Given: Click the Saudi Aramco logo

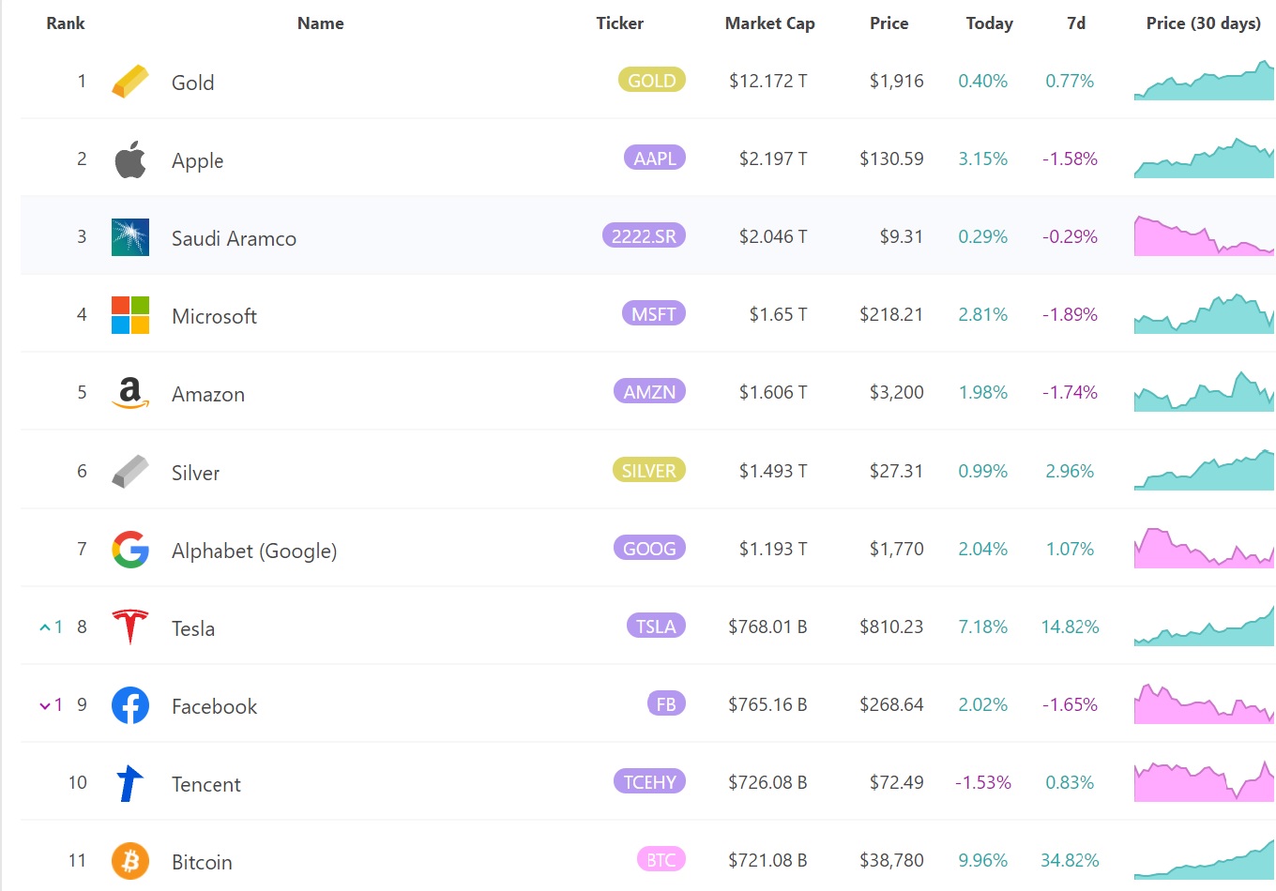Looking at the screenshot, I should [130, 237].
